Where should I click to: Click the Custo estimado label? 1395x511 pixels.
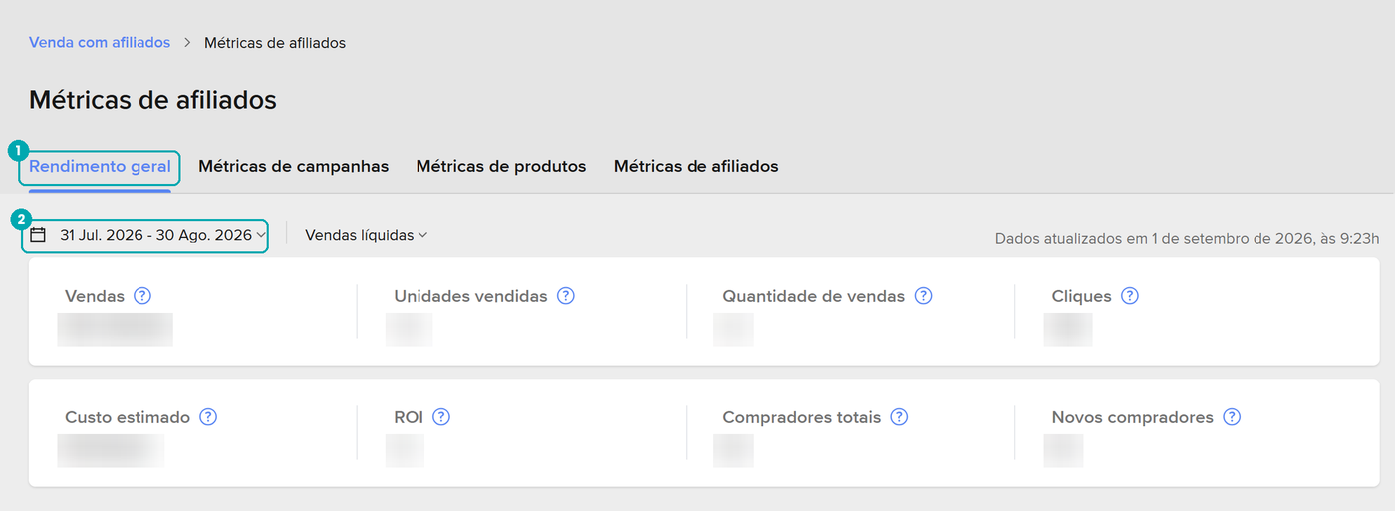tap(128, 417)
